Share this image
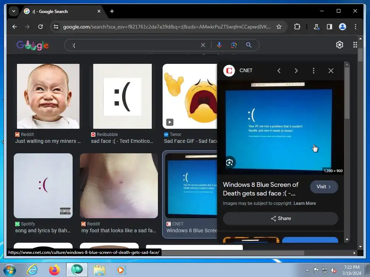The width and height of the screenshot is (370, 277). 280,218
